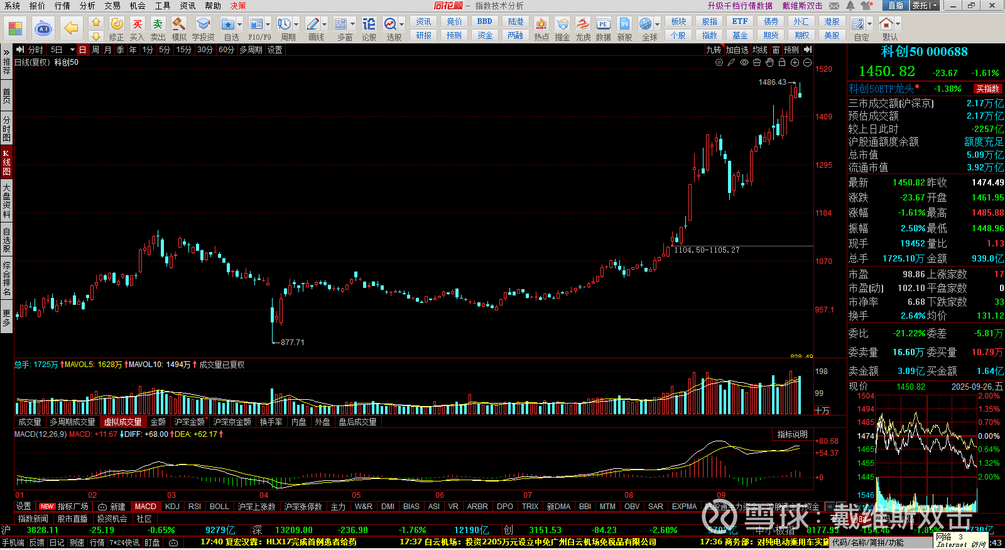
Task: Click the lock icon above chart
Action: (782, 63)
